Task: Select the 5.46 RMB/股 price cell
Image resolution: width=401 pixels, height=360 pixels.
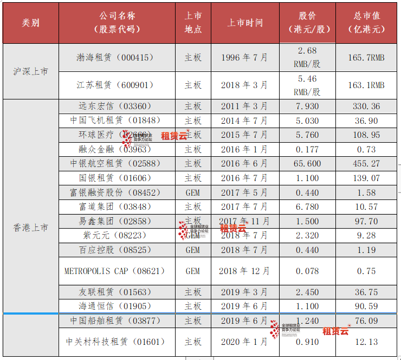Action: point(307,85)
